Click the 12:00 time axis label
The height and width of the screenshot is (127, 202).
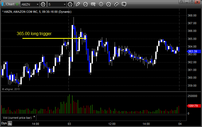[112, 124]
